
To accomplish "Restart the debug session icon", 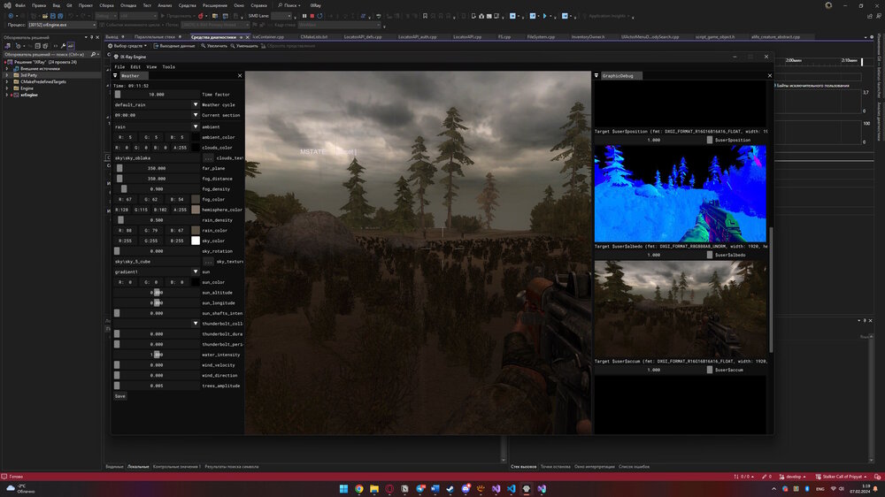I will (x=319, y=16).
